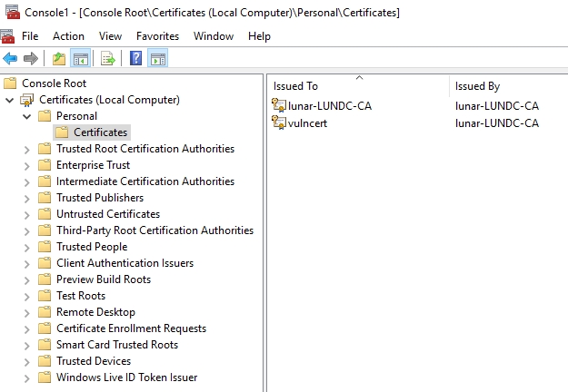The height and width of the screenshot is (392, 568).
Task: Expand Trusted Root Certification Authorities node
Action: pyautogui.click(x=26, y=149)
